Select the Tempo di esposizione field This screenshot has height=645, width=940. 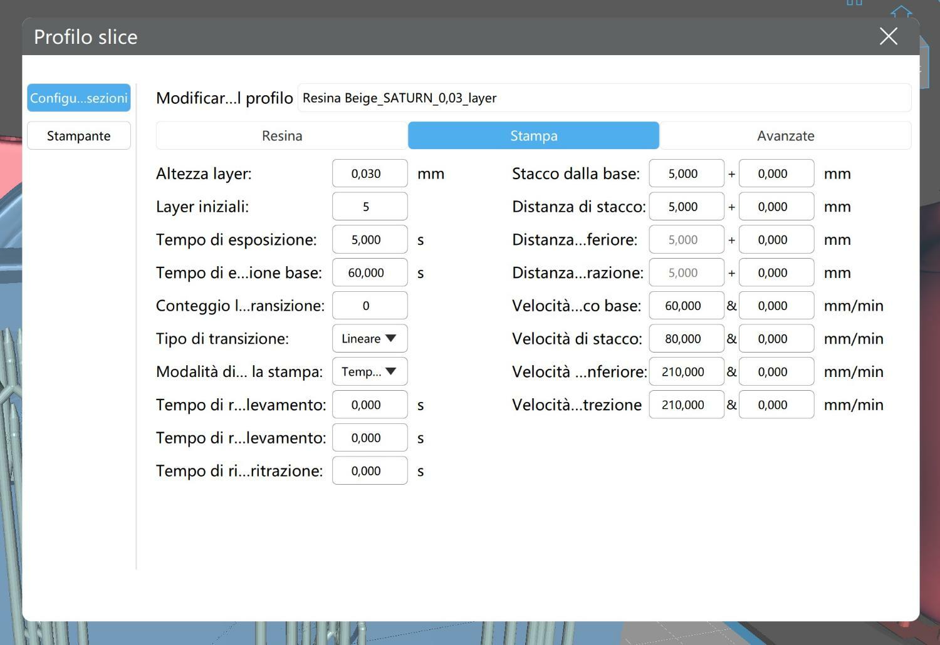pos(370,239)
